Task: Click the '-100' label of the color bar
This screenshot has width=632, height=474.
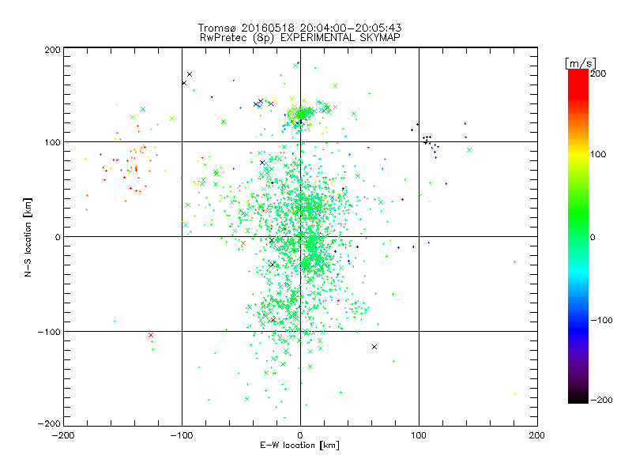Action: point(601,320)
